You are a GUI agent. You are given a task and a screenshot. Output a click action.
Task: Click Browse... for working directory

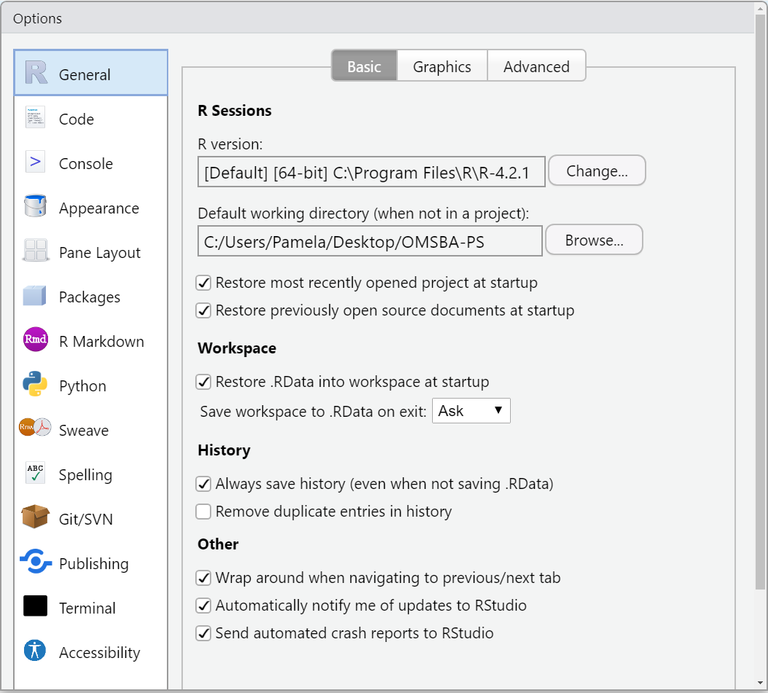(594, 240)
